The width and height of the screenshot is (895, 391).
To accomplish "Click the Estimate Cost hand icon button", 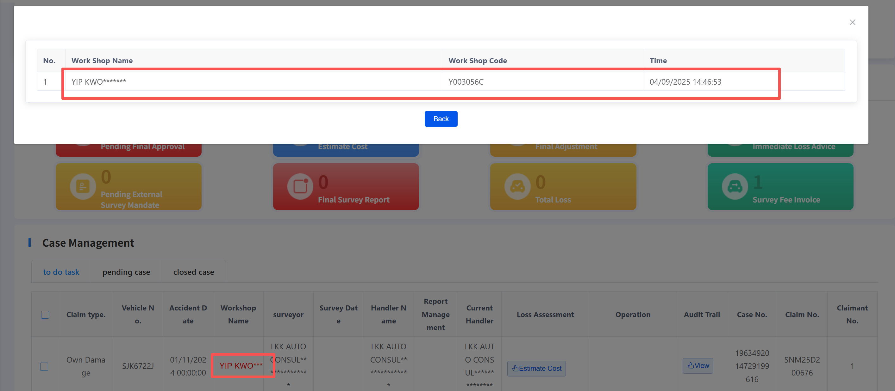I will 536,368.
